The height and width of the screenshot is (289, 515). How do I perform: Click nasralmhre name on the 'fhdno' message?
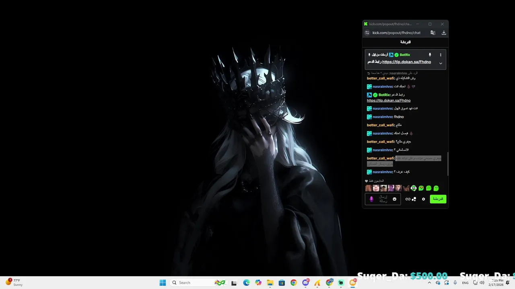(x=382, y=117)
